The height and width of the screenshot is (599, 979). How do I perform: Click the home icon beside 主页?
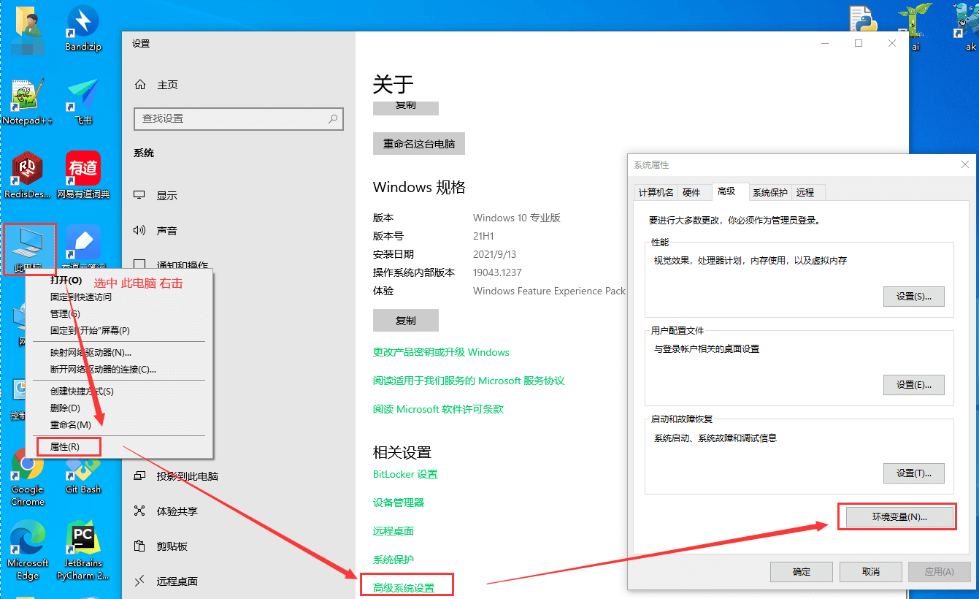tap(140, 85)
